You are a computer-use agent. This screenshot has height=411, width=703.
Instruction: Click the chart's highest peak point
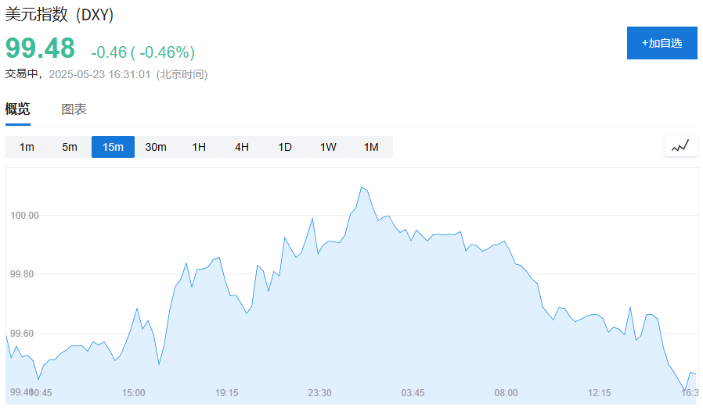[362, 188]
